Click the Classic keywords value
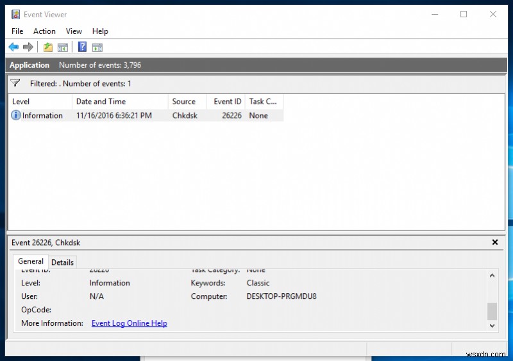Image resolution: width=513 pixels, height=361 pixels. click(x=258, y=283)
